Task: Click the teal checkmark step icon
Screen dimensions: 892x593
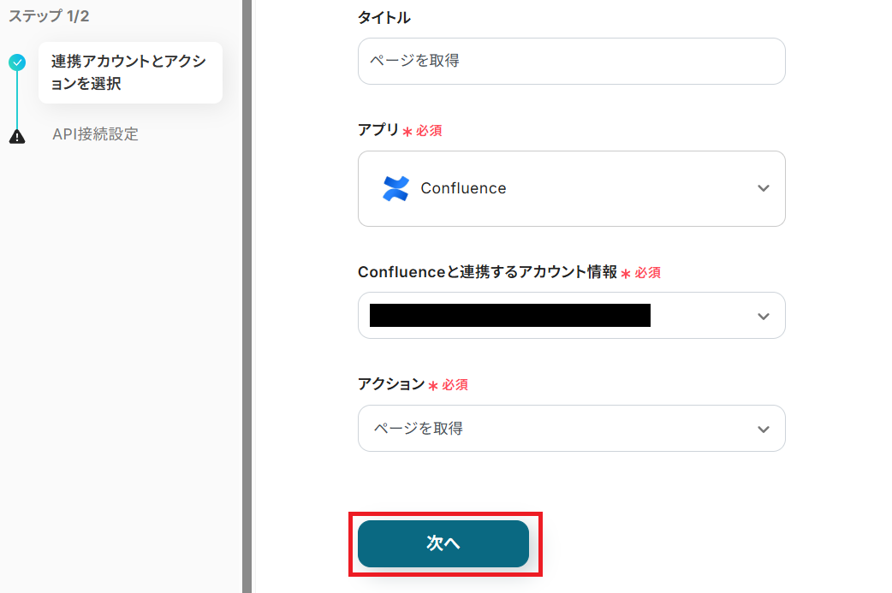Action: point(17,62)
